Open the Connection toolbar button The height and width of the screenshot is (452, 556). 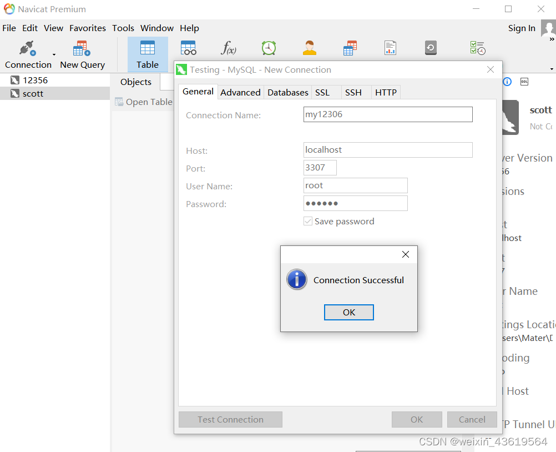click(28, 54)
